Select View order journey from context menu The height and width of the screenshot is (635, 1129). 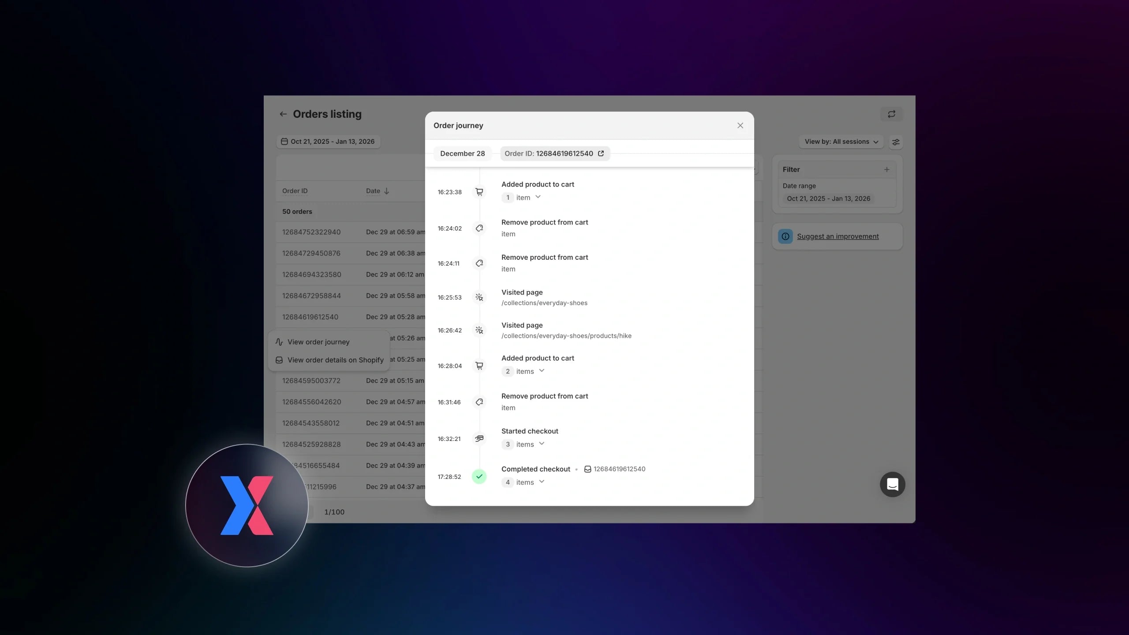pos(329,342)
